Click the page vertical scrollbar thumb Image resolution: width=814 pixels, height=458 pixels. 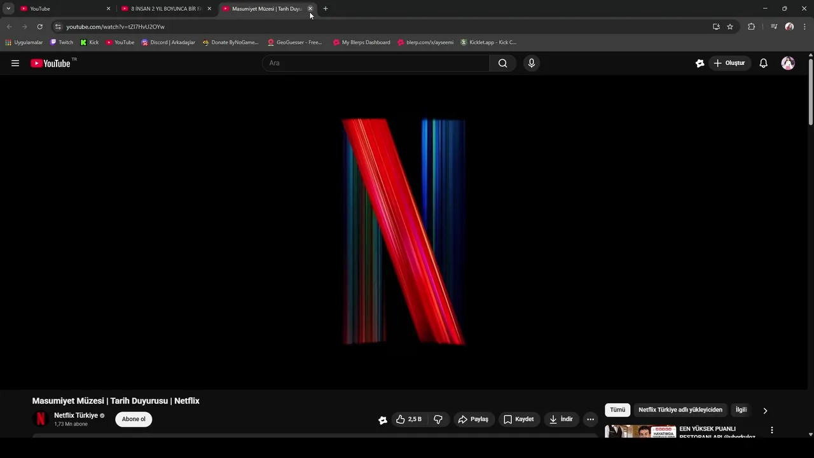tap(811, 92)
